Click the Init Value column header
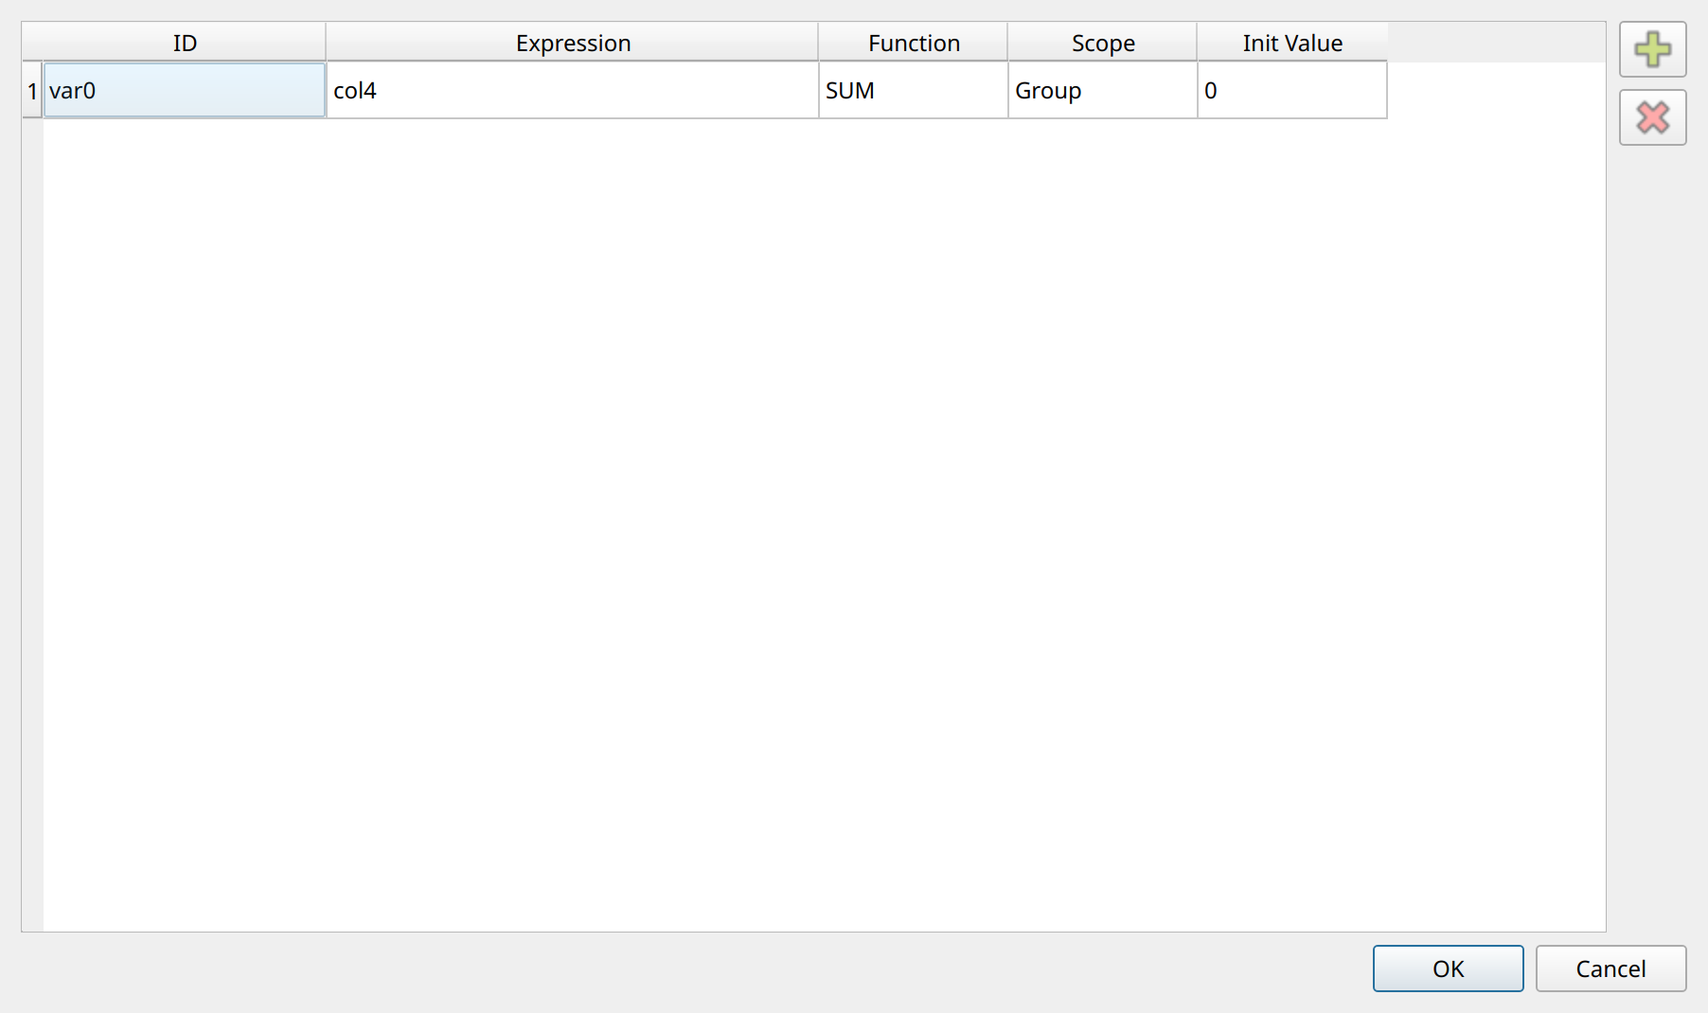Screen dimensions: 1708x1013 1292,43
